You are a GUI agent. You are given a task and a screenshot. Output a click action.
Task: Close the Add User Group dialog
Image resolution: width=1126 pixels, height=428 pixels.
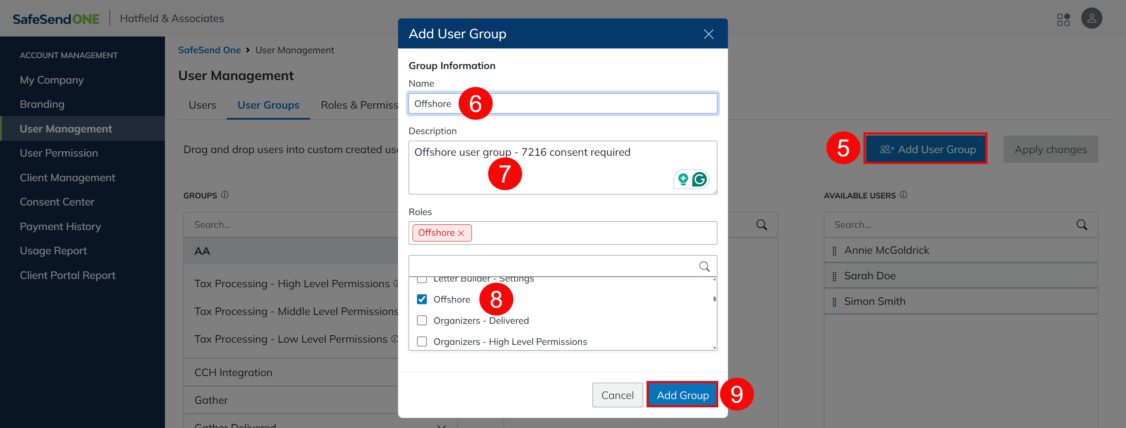point(708,34)
